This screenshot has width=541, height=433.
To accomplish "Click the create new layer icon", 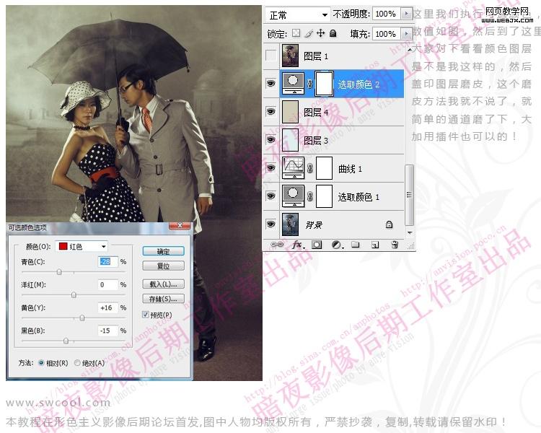I will [375, 245].
